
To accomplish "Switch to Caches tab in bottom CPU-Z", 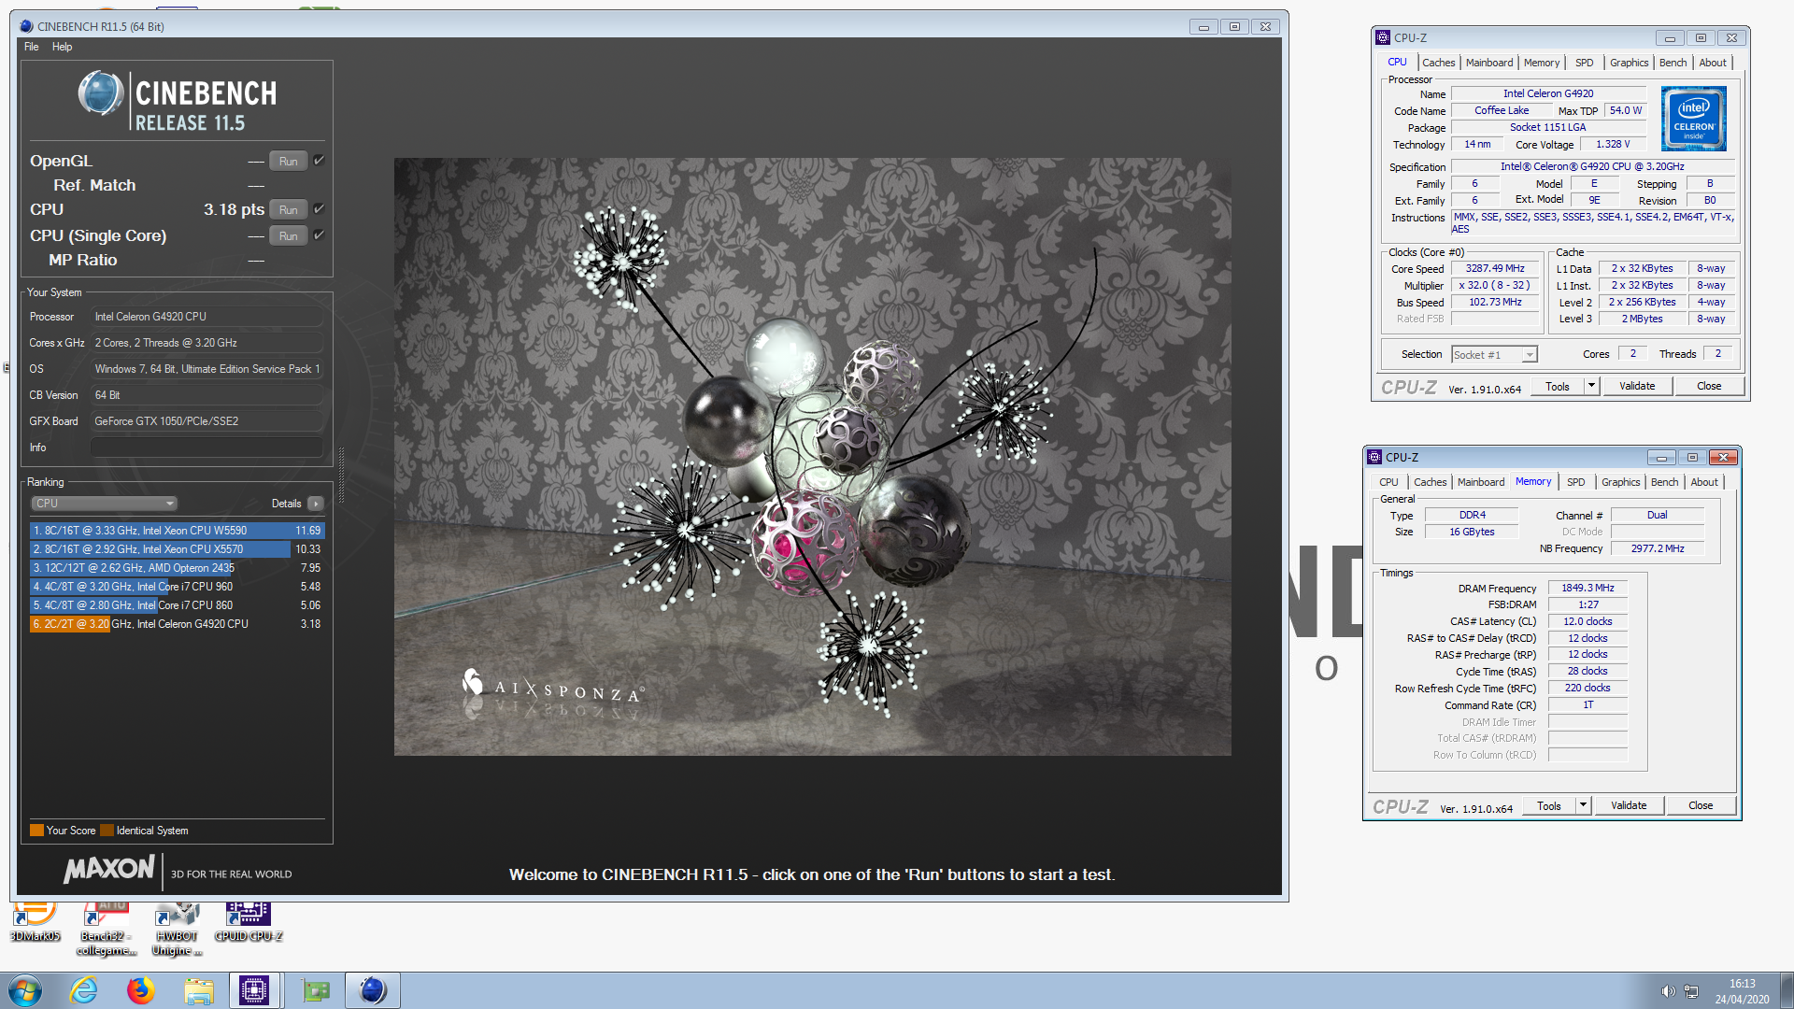I will pos(1430,482).
